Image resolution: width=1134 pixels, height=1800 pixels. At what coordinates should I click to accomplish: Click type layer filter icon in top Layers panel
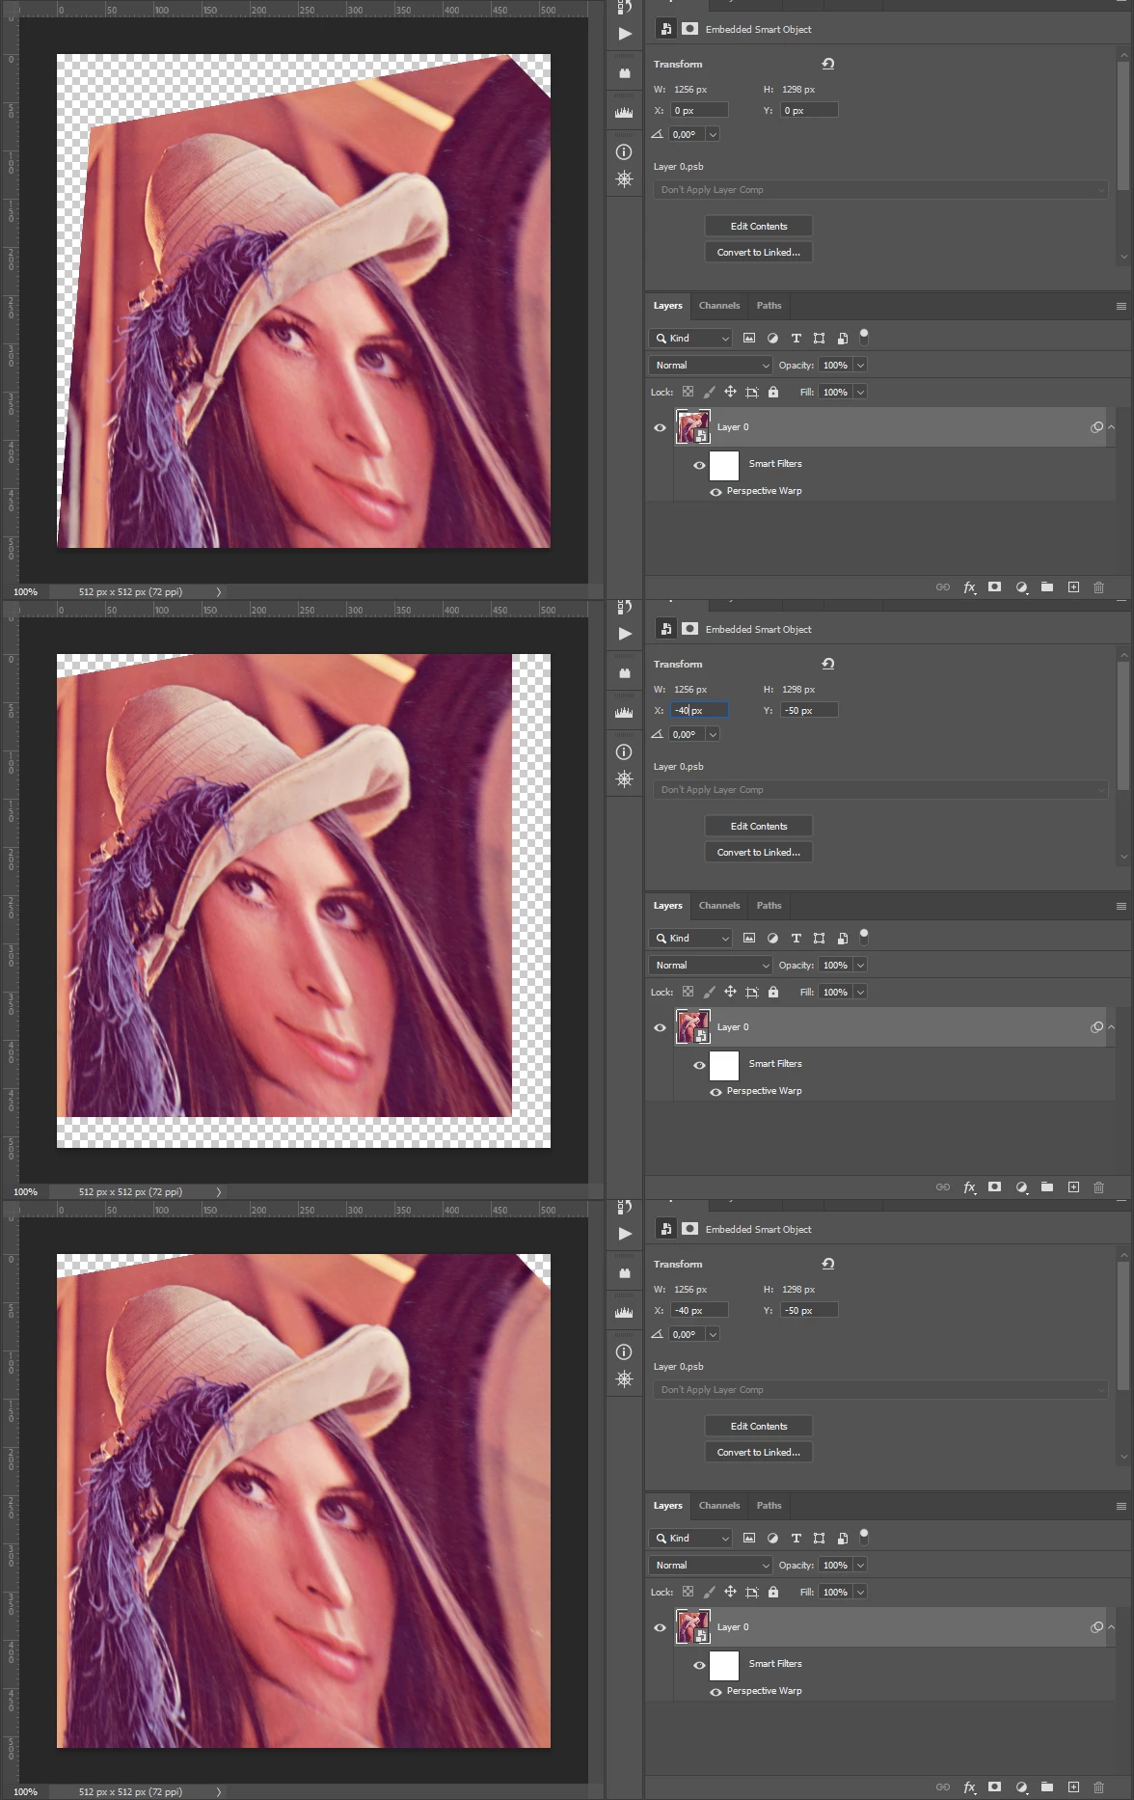tap(796, 339)
